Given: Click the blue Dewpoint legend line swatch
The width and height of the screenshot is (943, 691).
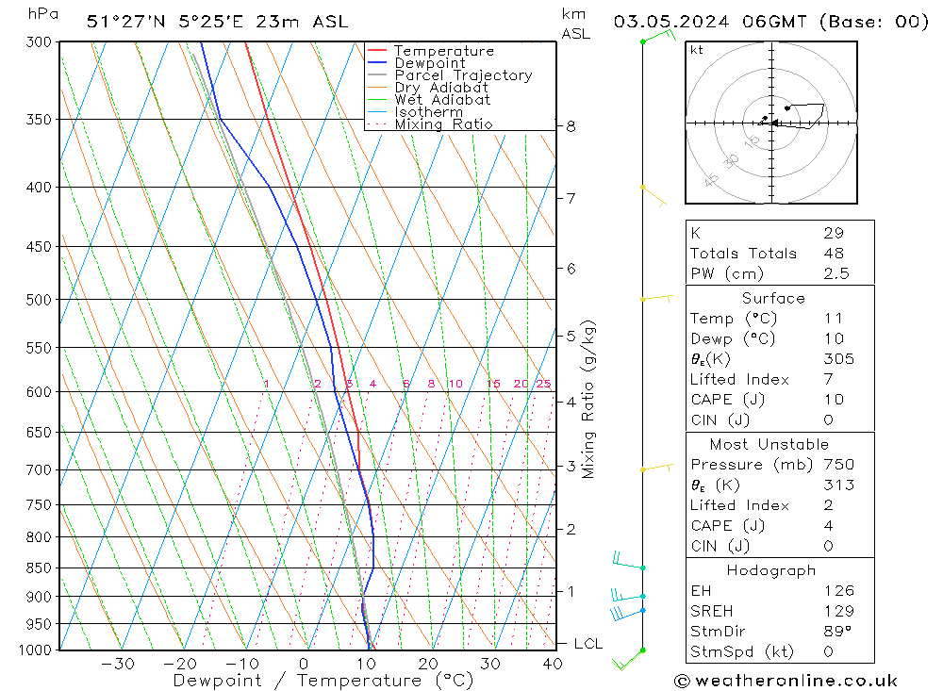Looking at the screenshot, I should click(x=377, y=62).
